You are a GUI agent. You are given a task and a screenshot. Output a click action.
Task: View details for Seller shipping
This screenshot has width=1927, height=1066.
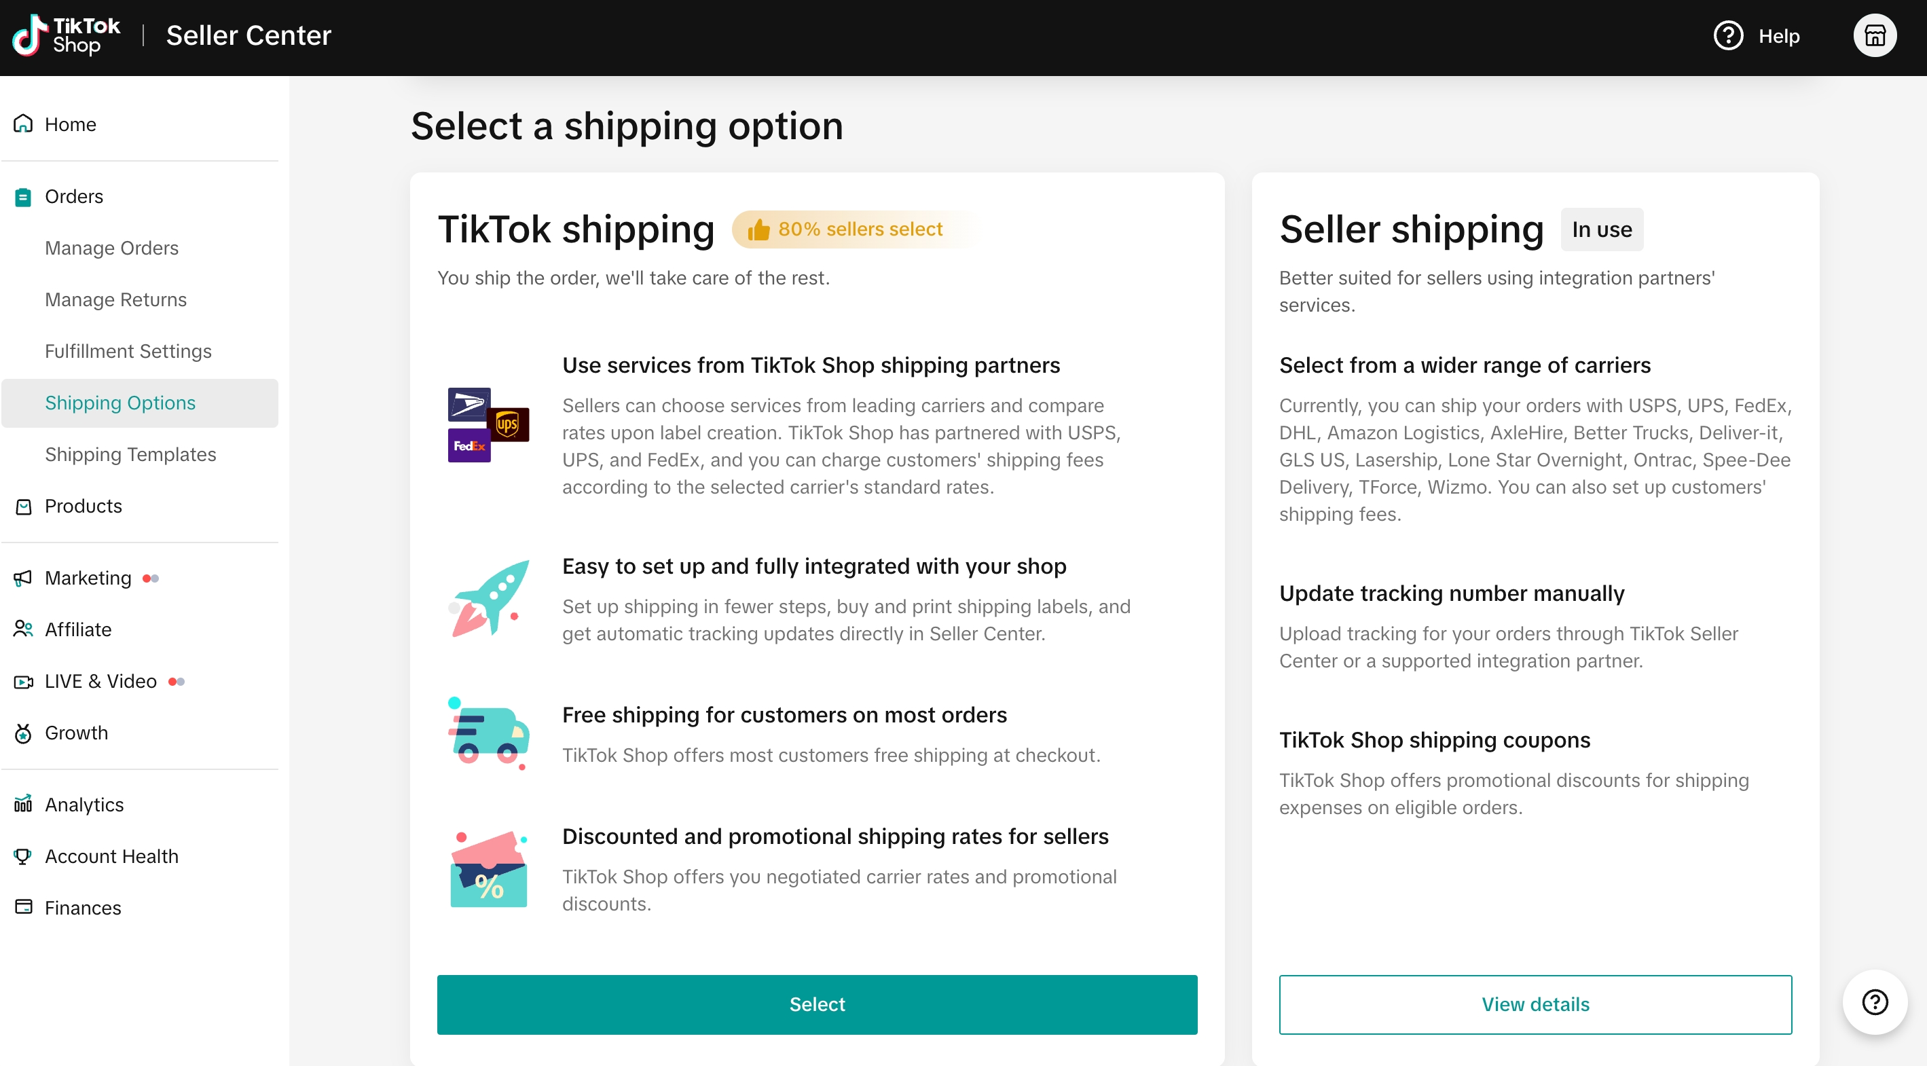tap(1536, 1004)
